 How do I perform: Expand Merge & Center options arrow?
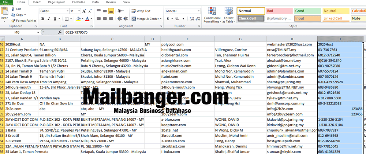coord(161,19)
